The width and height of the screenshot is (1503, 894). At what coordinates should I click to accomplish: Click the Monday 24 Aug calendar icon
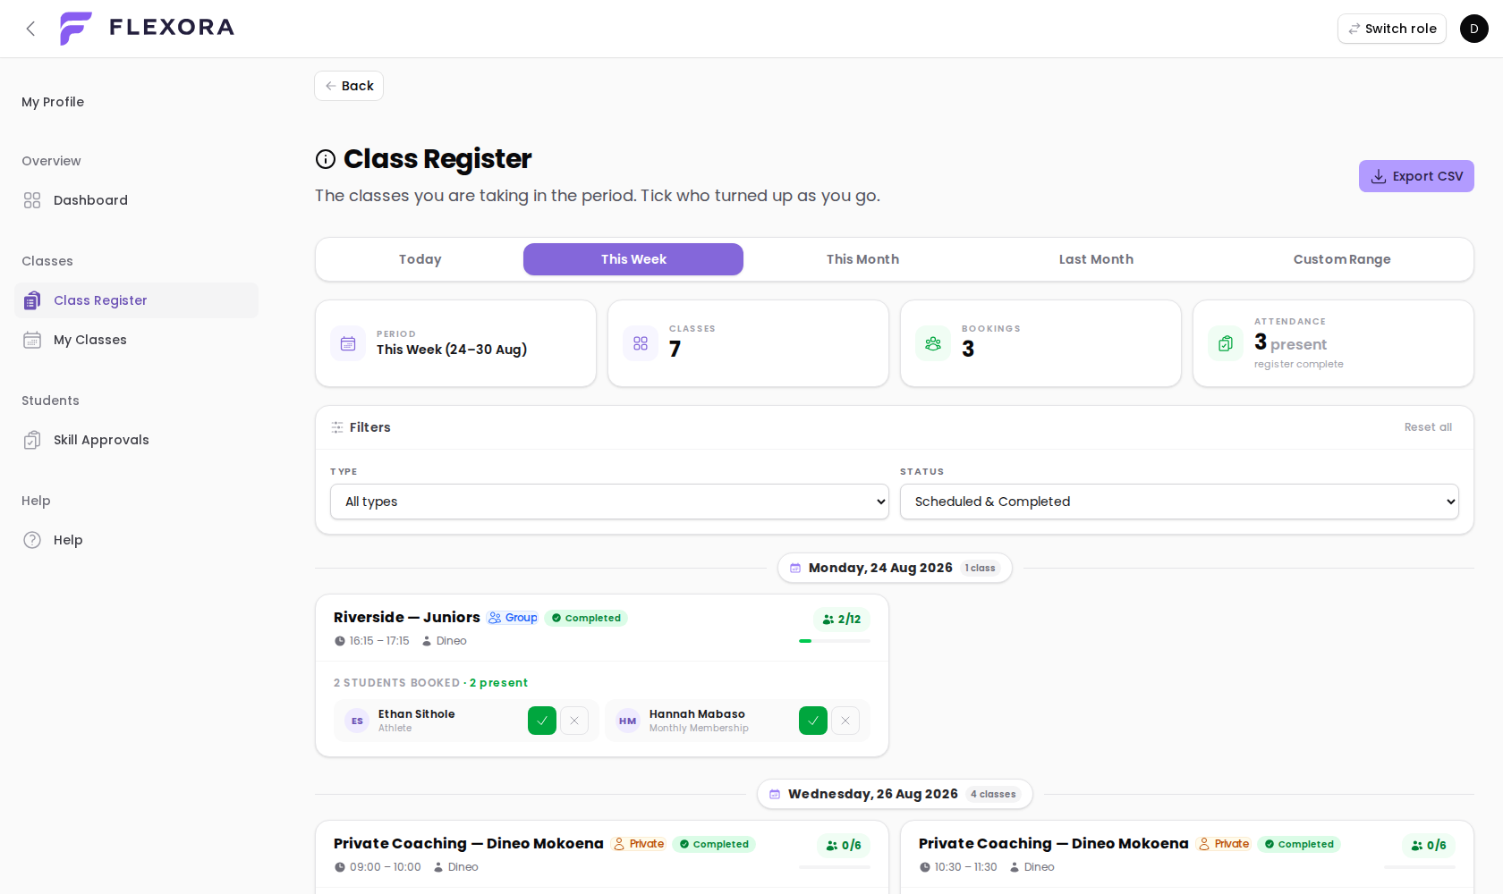(795, 568)
